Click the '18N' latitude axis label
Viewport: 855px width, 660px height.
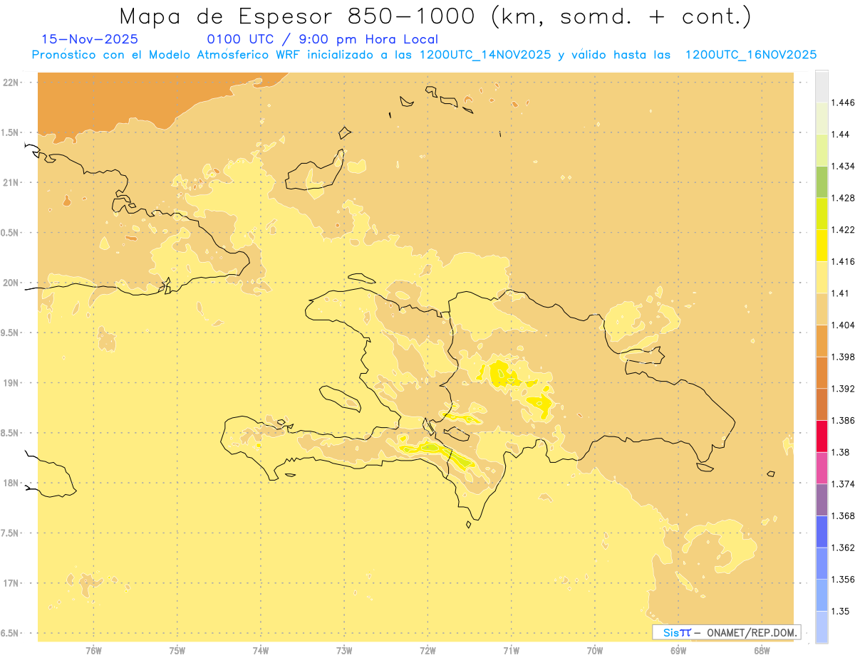coord(11,483)
